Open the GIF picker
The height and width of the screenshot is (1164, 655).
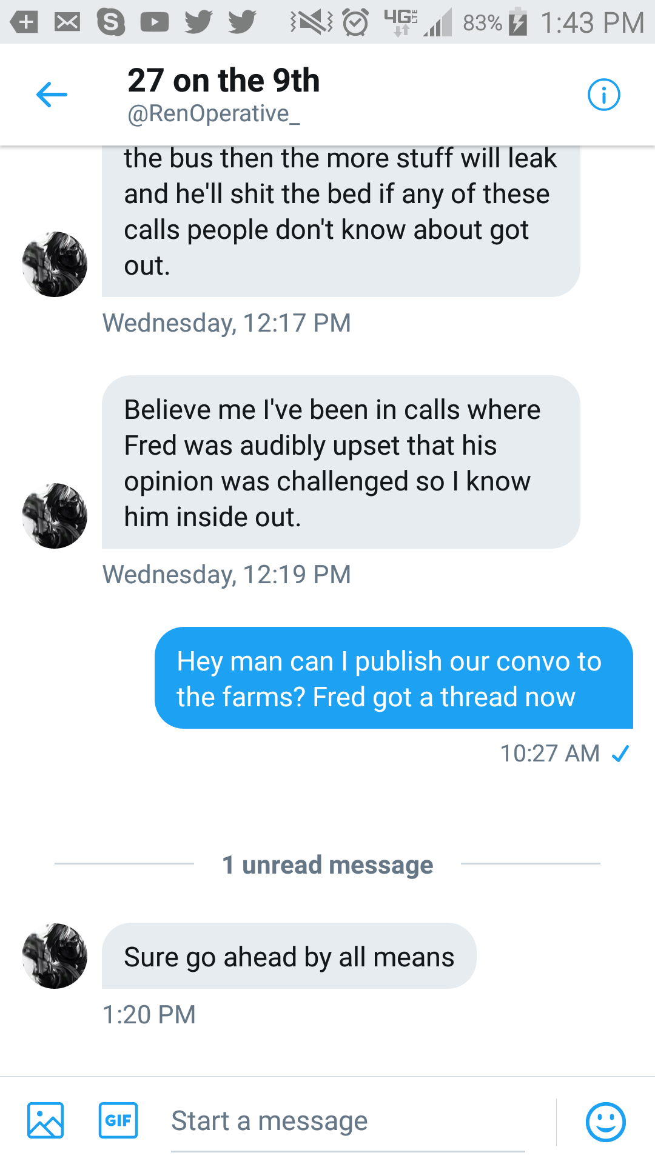118,1120
